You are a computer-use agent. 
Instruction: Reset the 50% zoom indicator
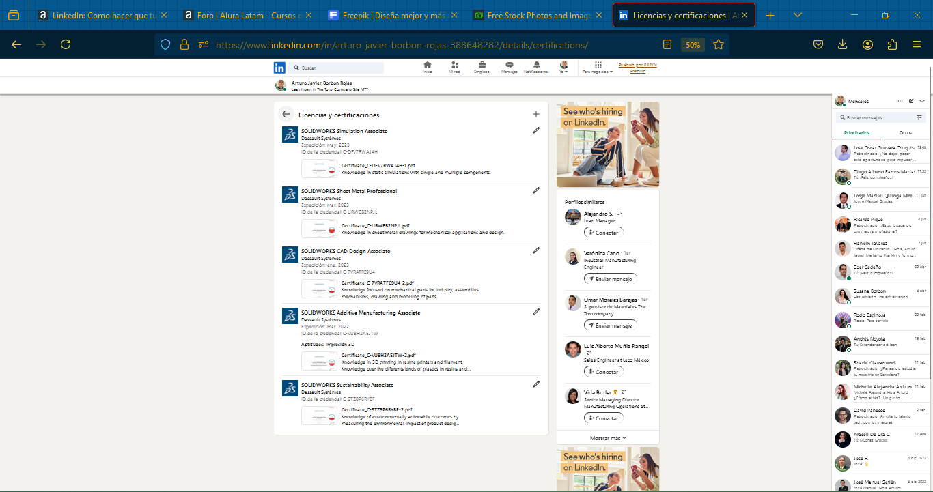pos(693,44)
